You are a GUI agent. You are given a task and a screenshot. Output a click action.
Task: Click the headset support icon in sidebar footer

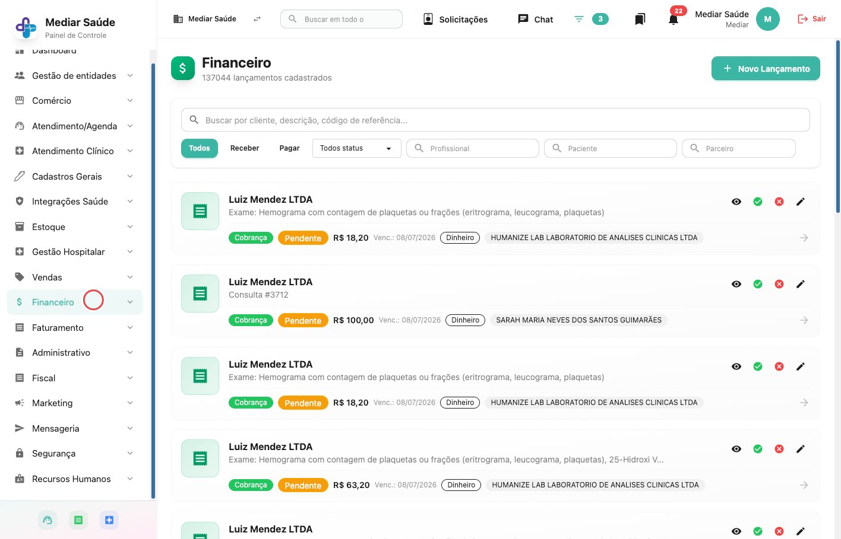pos(48,520)
